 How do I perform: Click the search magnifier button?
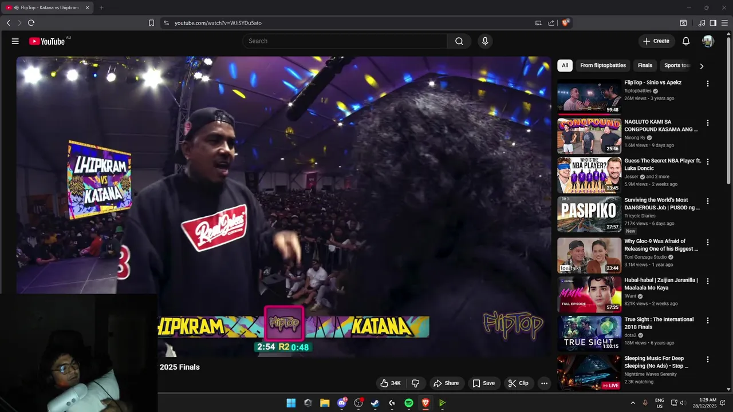(x=459, y=41)
